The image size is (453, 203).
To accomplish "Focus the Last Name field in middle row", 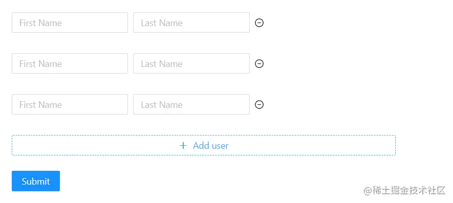I will (191, 63).
